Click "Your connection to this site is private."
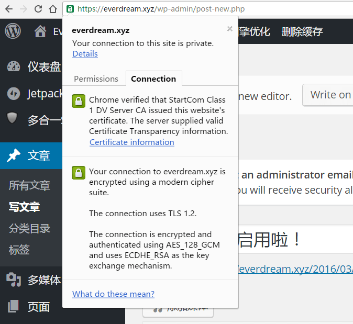 (x=143, y=43)
